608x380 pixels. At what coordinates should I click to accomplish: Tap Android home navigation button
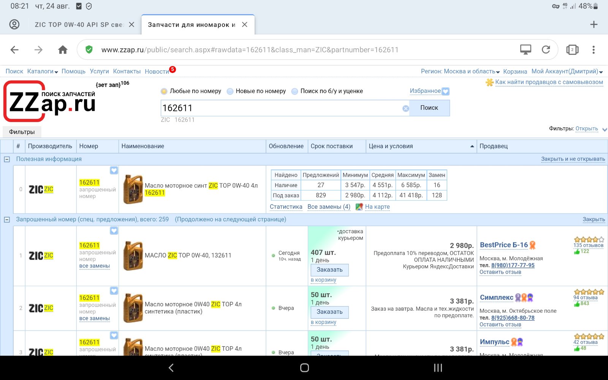click(304, 368)
